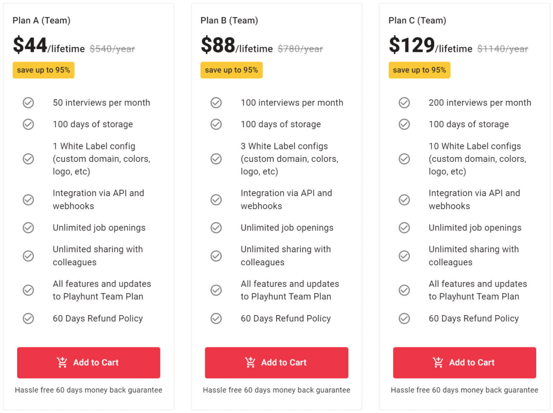Select the 'save up to 95%' badge under Plan A
The image size is (553, 413).
click(43, 70)
